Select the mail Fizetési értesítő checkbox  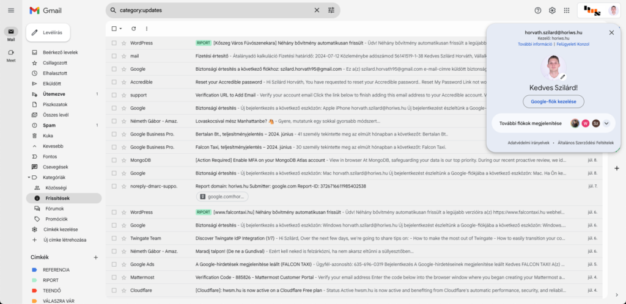pyautogui.click(x=114, y=56)
